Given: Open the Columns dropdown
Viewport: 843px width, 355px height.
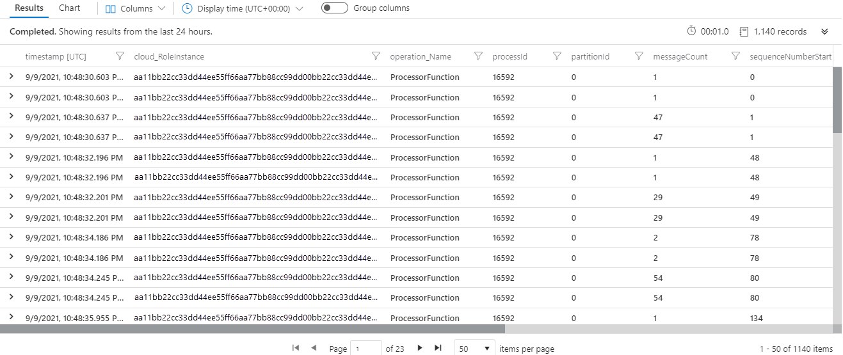Looking at the screenshot, I should coord(135,9).
